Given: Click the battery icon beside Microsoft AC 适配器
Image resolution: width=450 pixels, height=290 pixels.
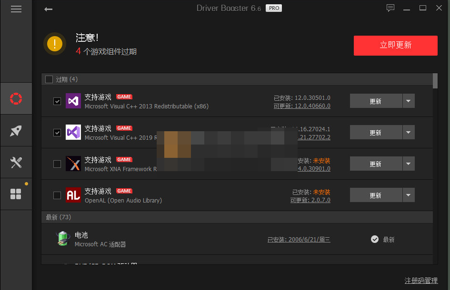Looking at the screenshot, I should coord(62,239).
